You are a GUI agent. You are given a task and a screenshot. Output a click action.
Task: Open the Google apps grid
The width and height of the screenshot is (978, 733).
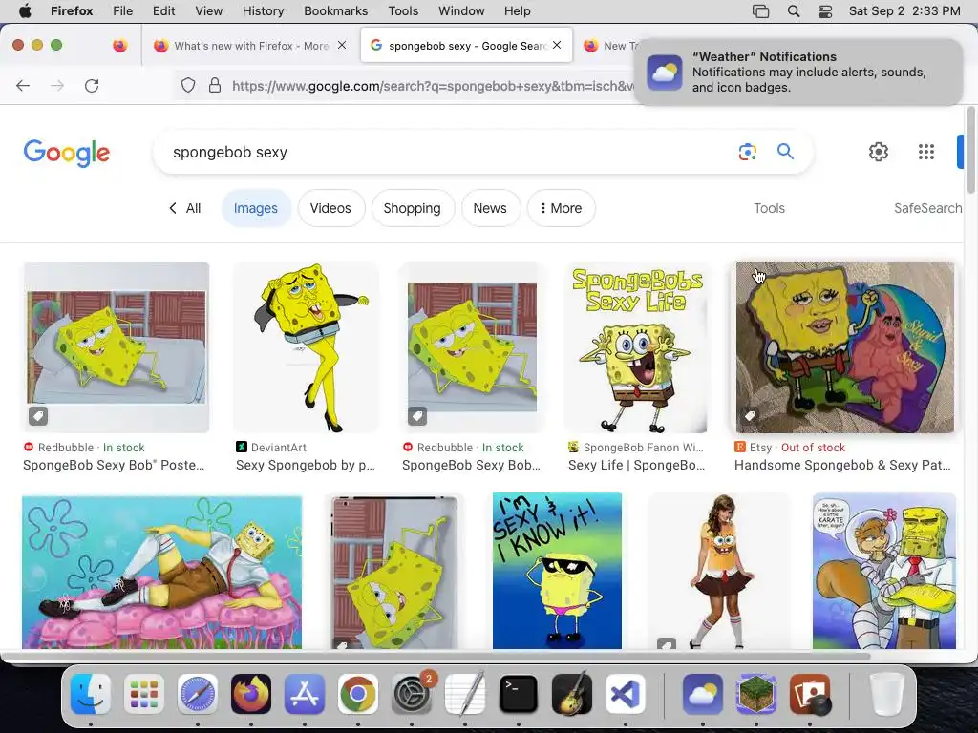[926, 152]
